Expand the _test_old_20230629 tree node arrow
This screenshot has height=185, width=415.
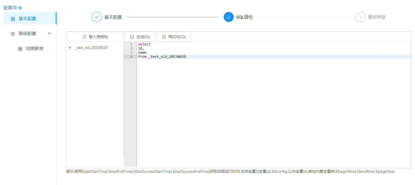pos(70,48)
